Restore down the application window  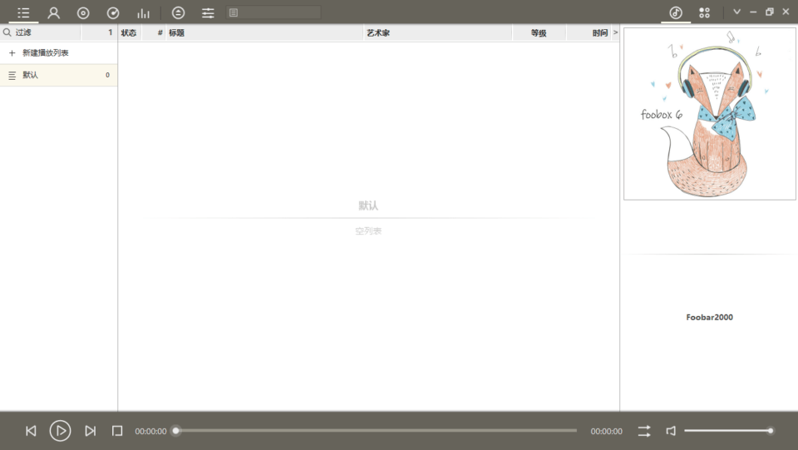[x=770, y=12]
